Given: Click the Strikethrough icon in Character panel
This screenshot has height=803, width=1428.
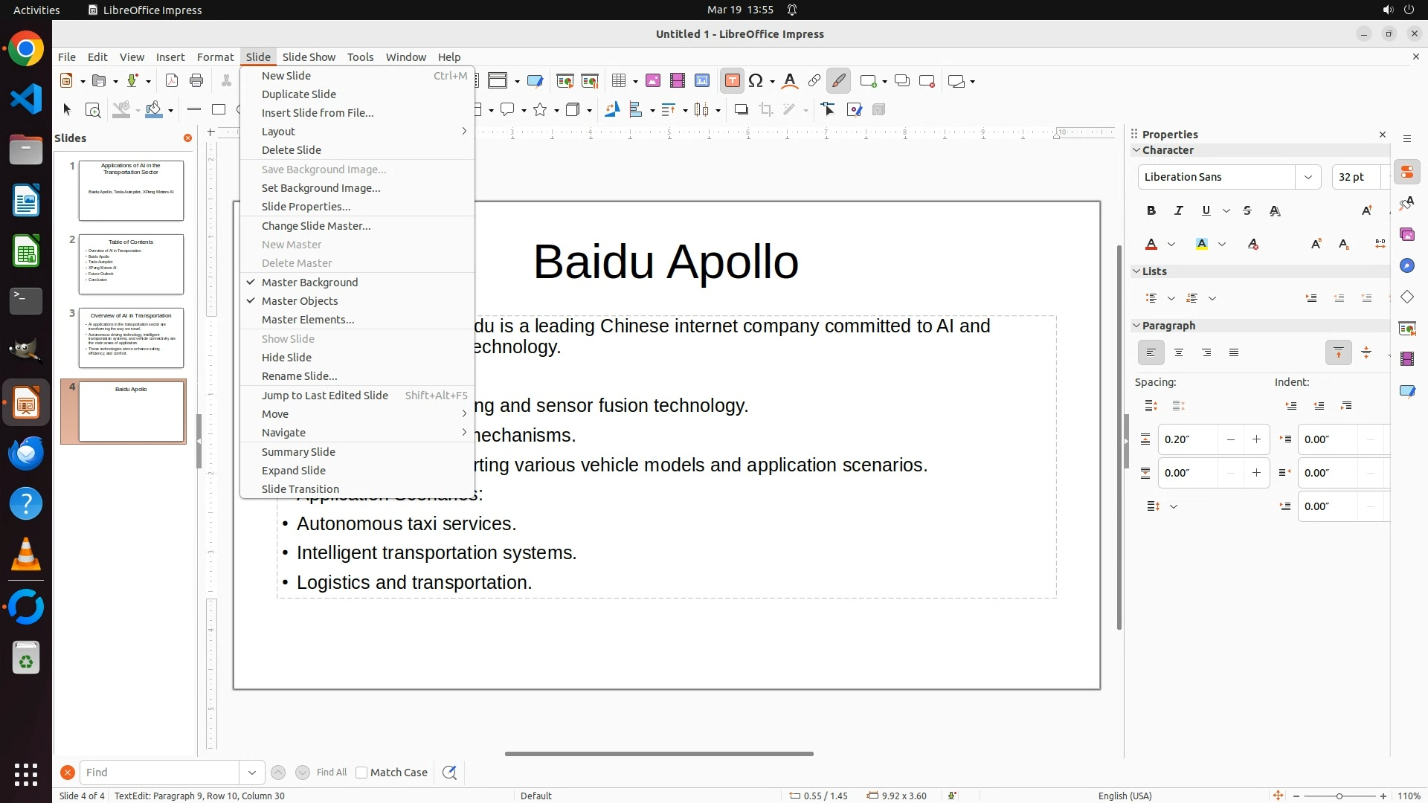Looking at the screenshot, I should click(1247, 211).
